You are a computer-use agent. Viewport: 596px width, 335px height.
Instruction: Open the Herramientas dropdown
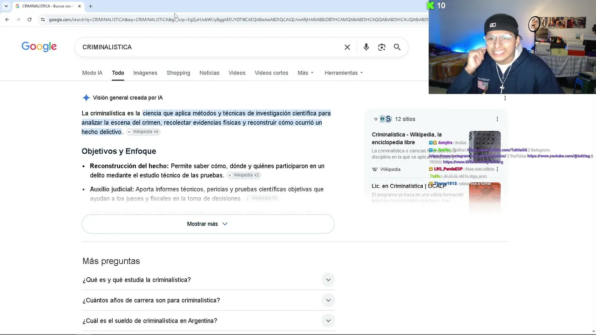(x=344, y=73)
